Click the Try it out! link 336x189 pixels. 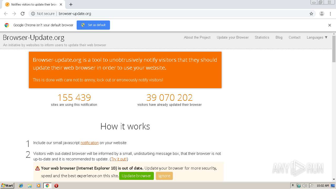(x=119, y=159)
